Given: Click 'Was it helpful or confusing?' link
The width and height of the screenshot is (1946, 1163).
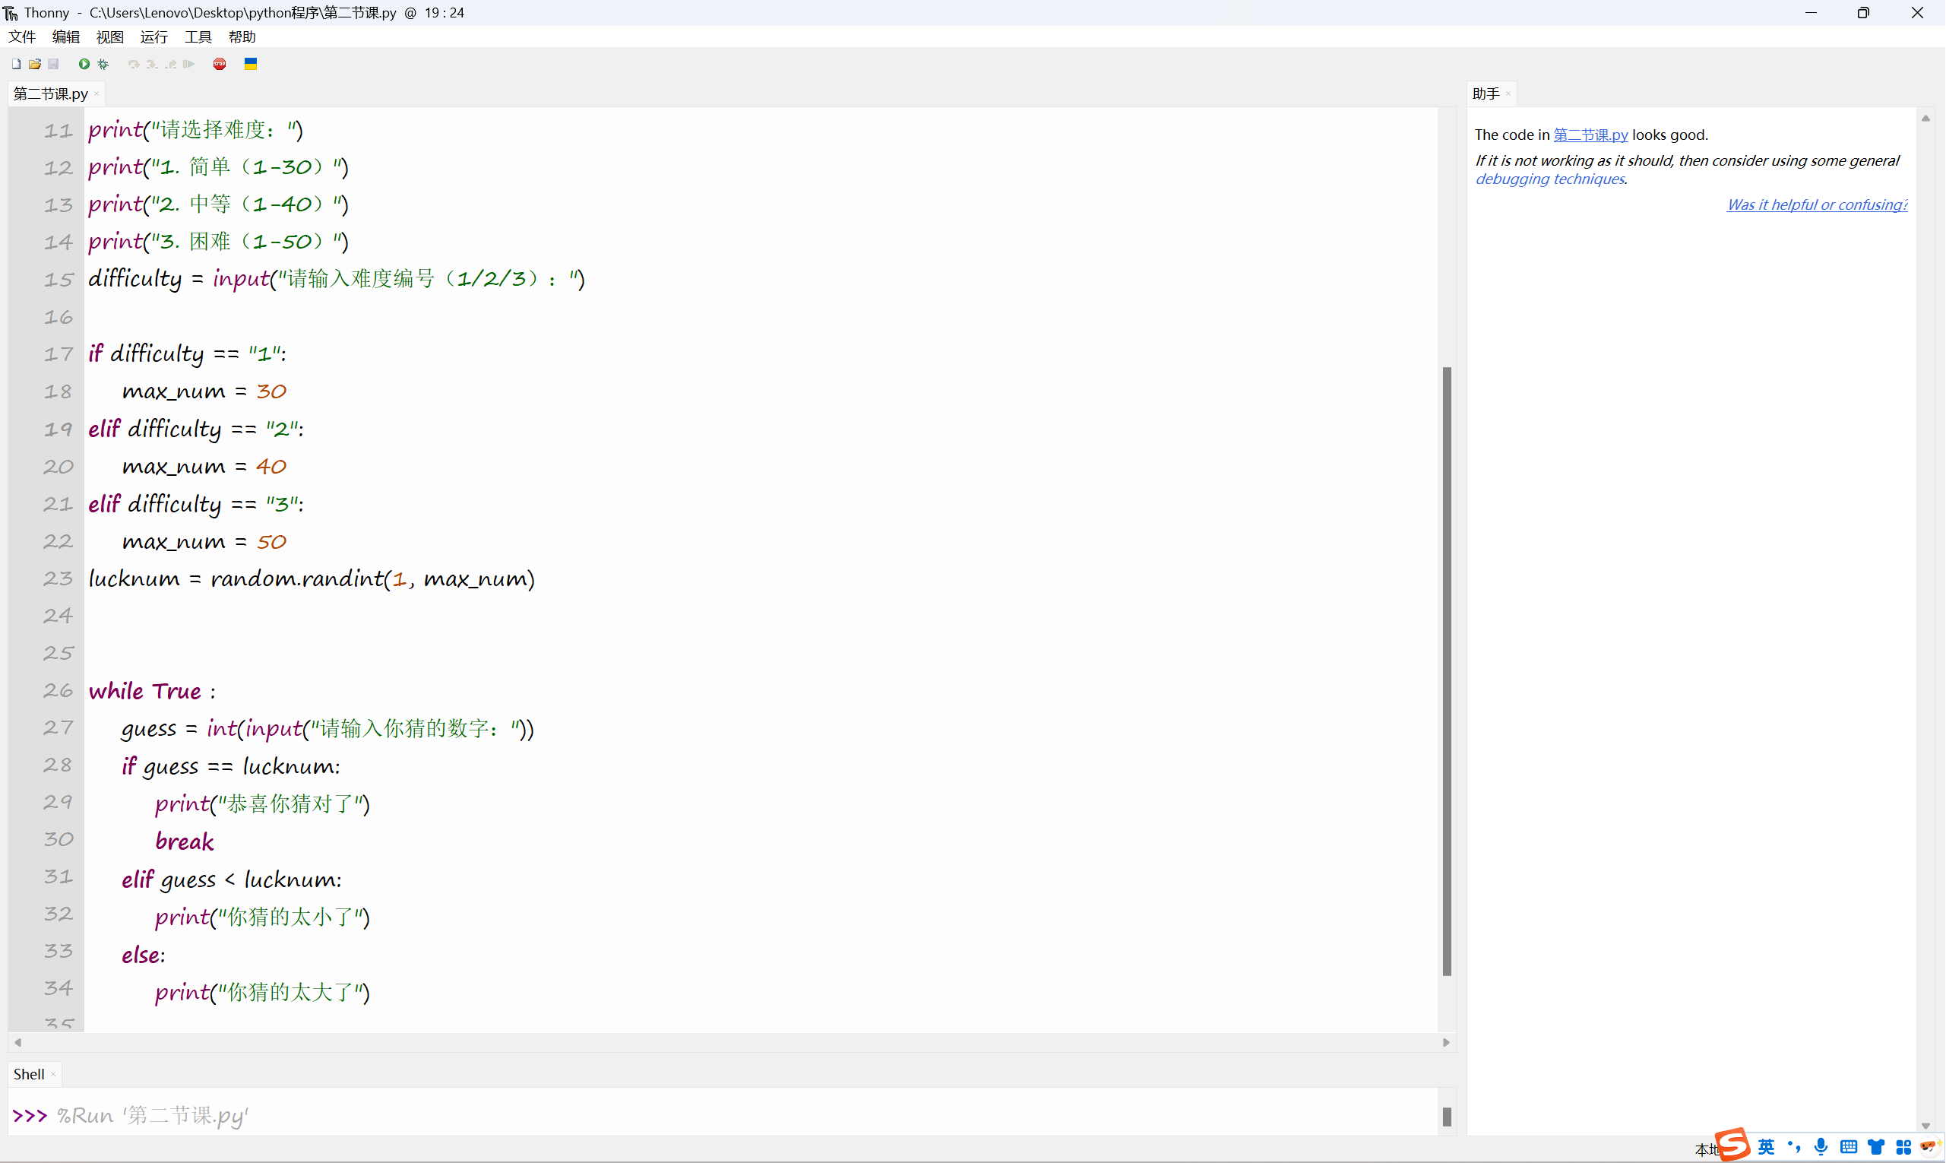Looking at the screenshot, I should pos(1817,204).
